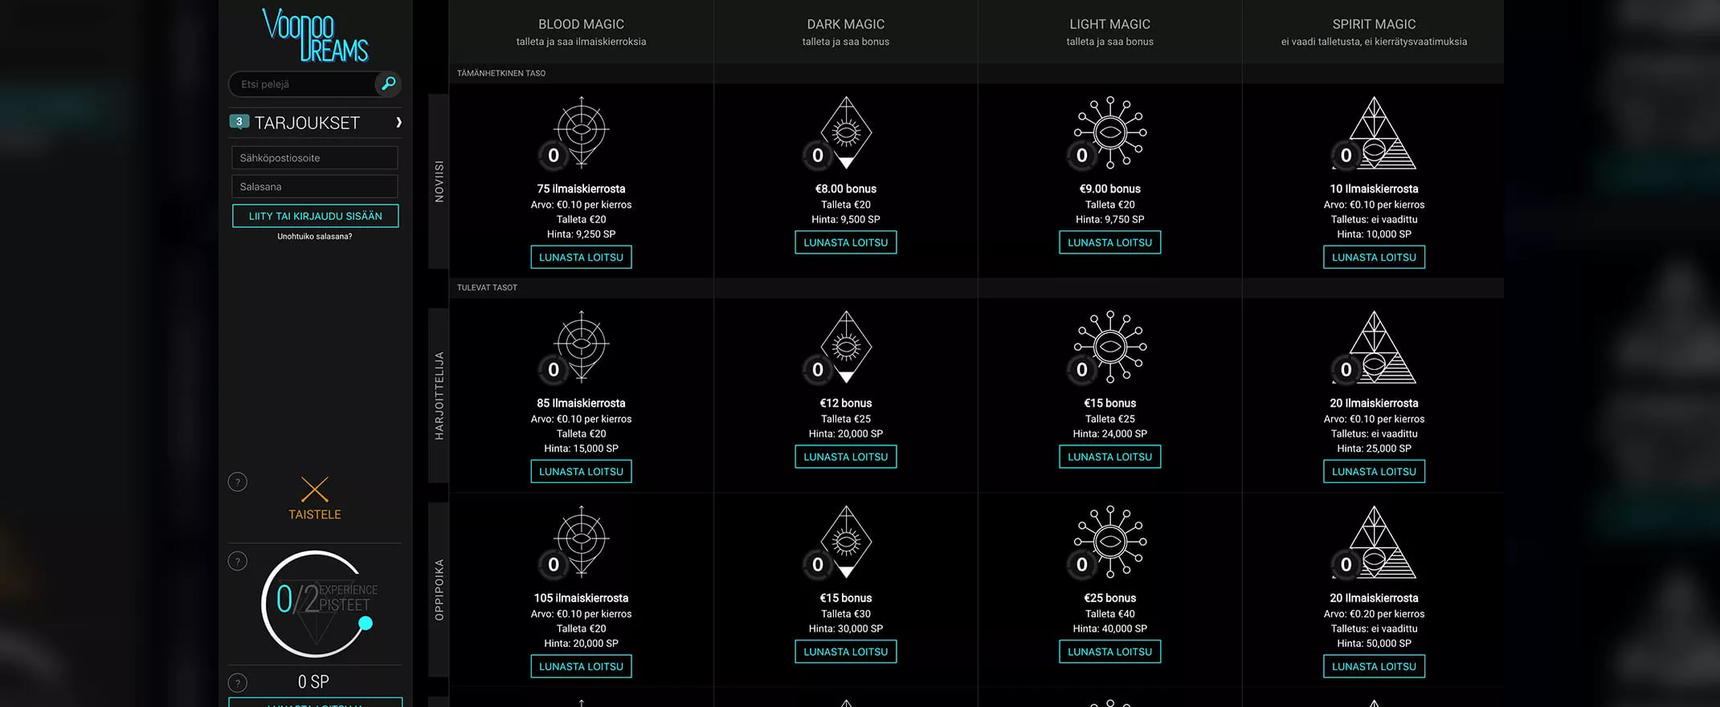This screenshot has width=1720, height=707.
Task: Select the Oppipoika level side tab
Action: (x=439, y=590)
